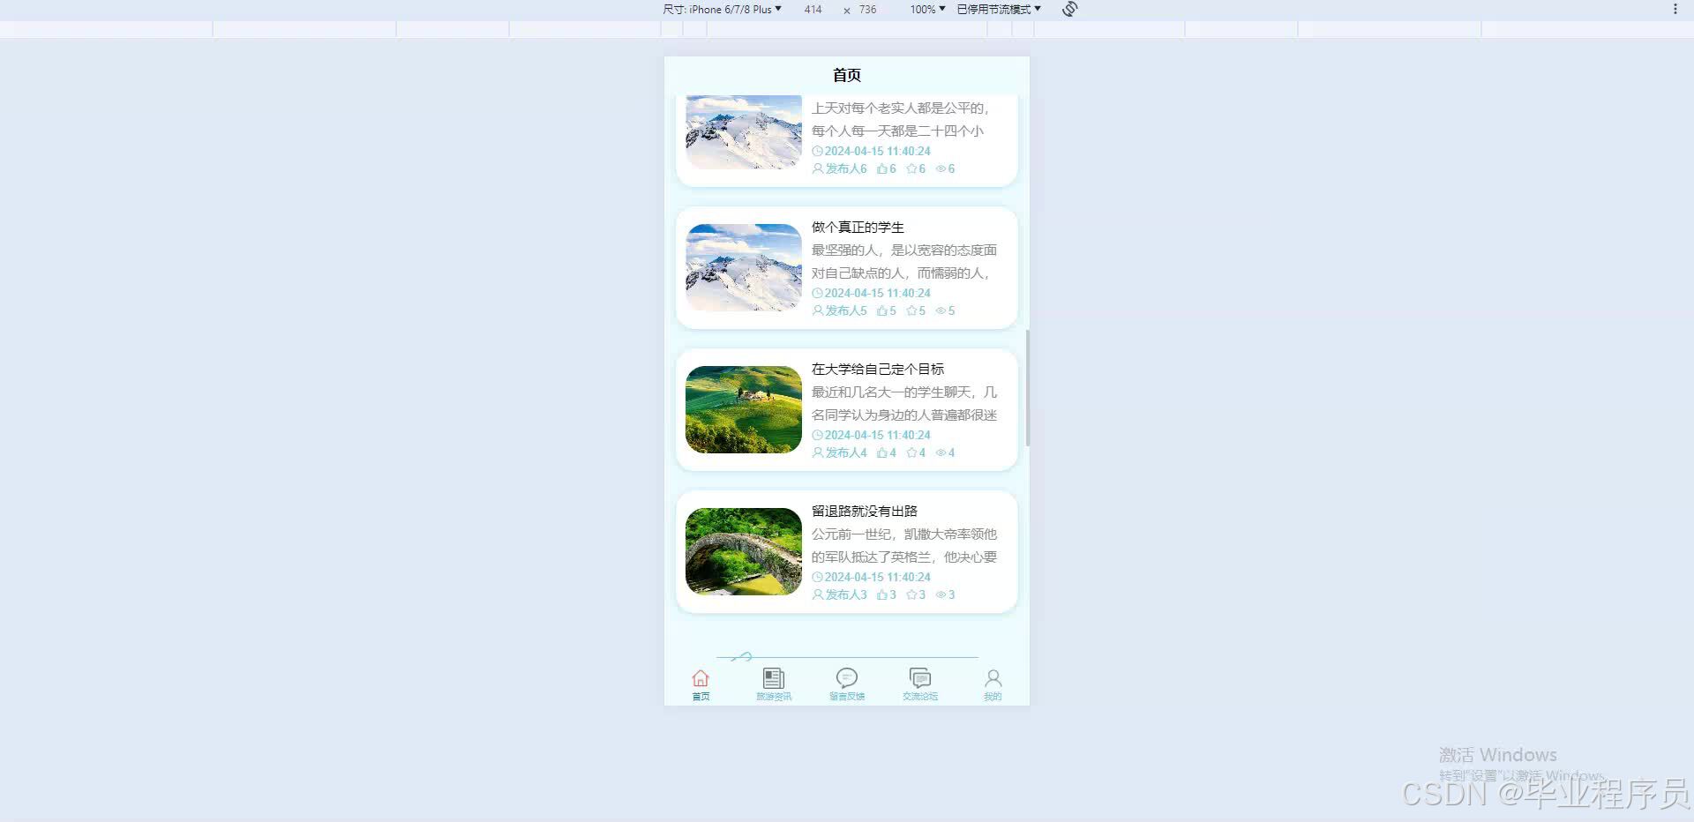This screenshot has width=1694, height=822.
Task: Click star favorite icon on 发布人6 card
Action: coord(911,168)
